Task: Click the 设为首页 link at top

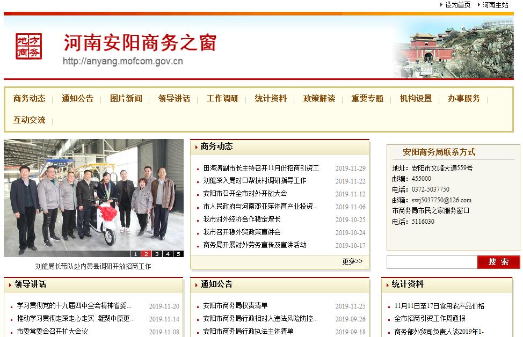Action: point(457,5)
